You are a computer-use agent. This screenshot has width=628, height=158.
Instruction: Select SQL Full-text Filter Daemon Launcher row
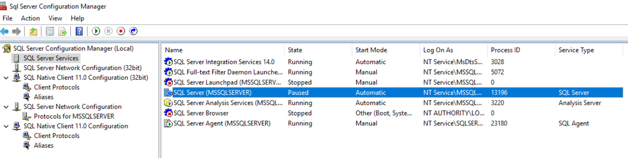pyautogui.click(x=393, y=72)
